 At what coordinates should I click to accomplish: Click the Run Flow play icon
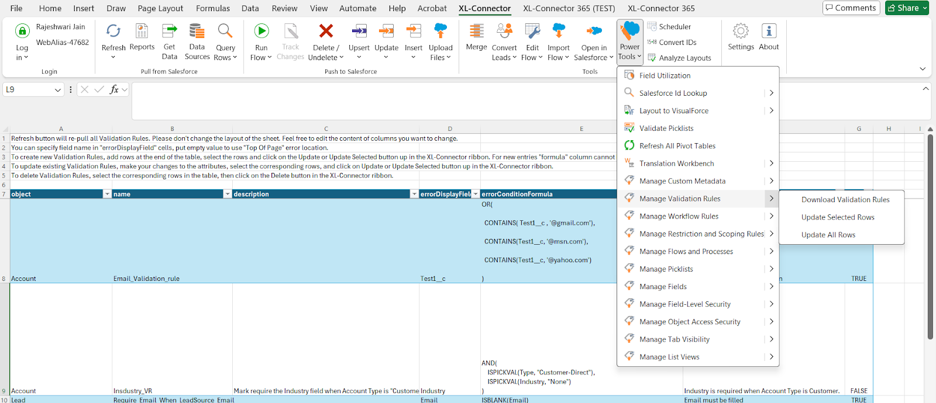point(261,32)
